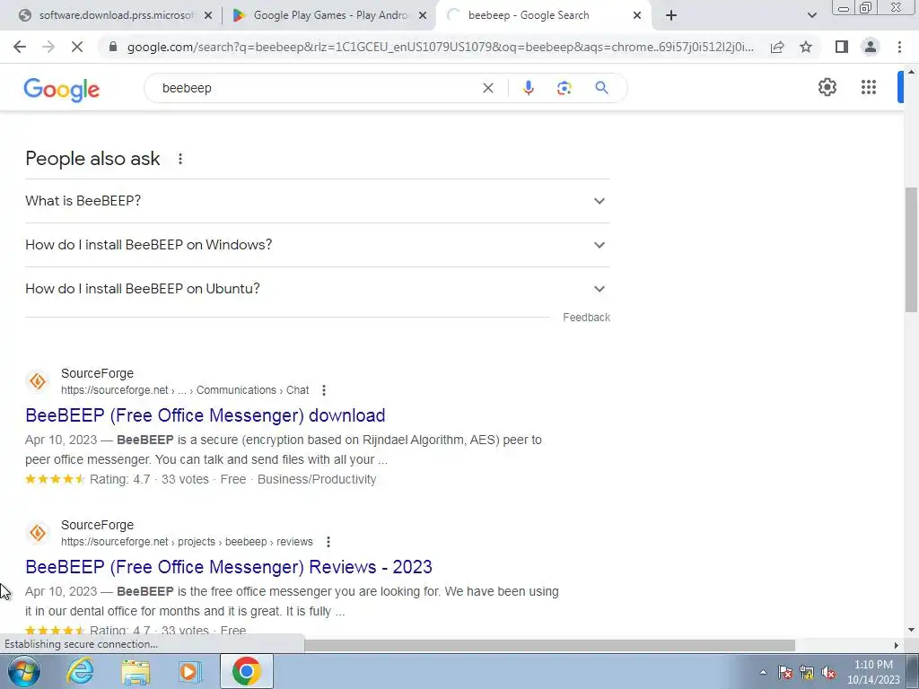
Task: Click sourceforge.net Communications Chat breadcrumb
Action: coord(185,390)
